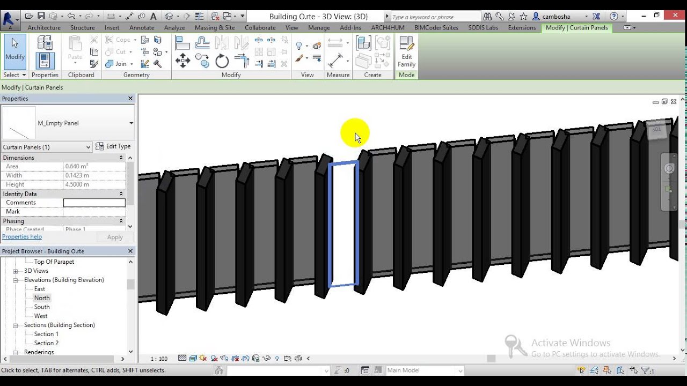687x386 pixels.
Task: Collapse Sections (Building Section) tree node
Action: click(16, 325)
